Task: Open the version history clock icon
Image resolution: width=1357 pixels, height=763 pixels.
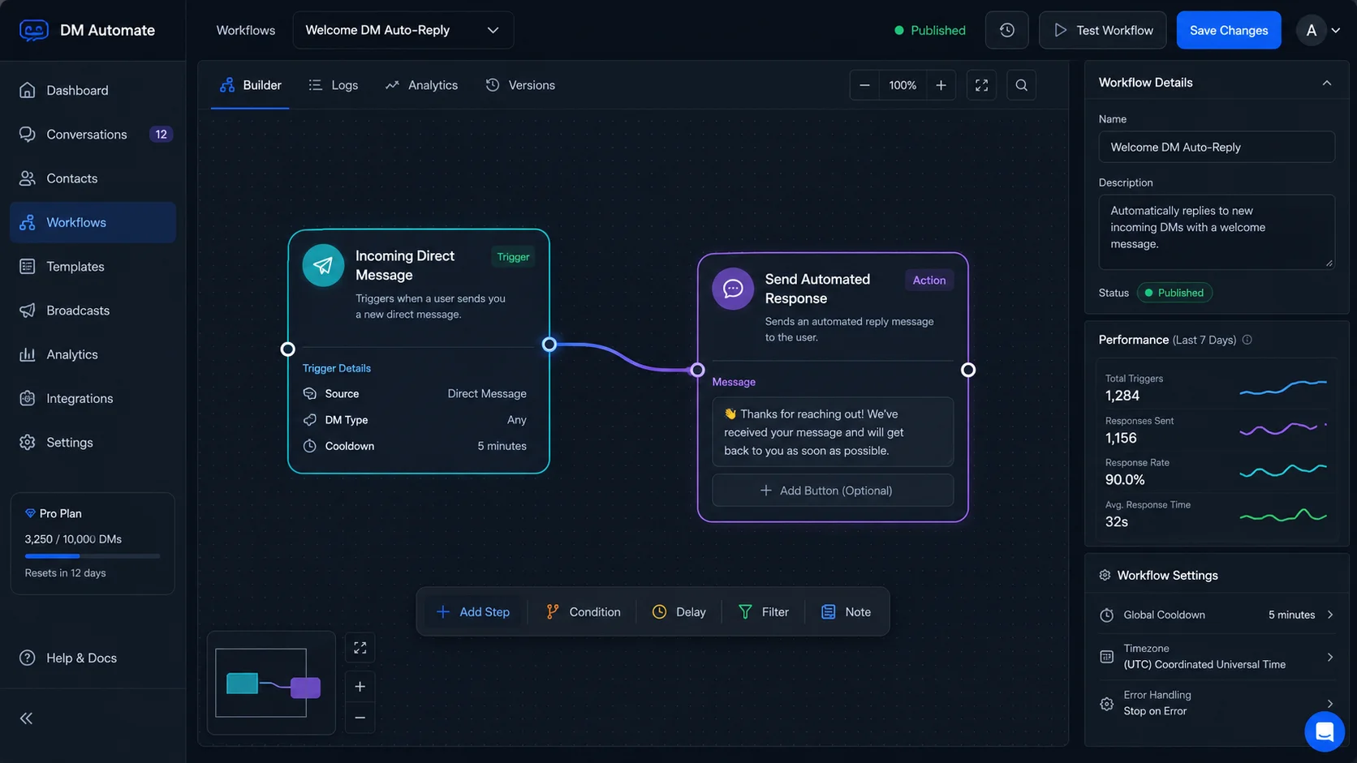Action: point(1006,30)
